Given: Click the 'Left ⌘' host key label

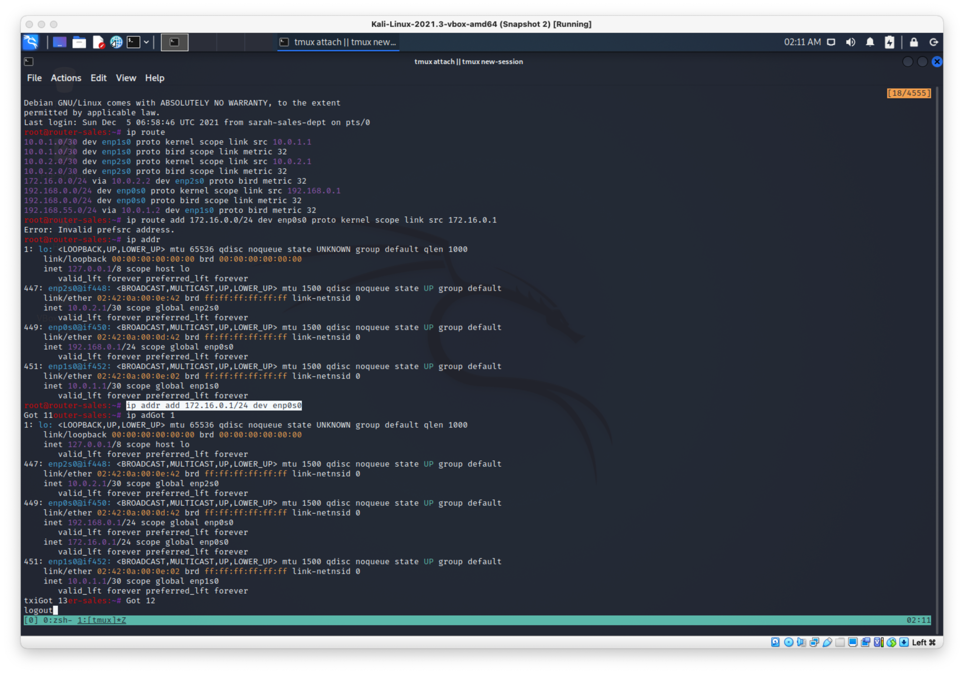Looking at the screenshot, I should click(x=924, y=642).
